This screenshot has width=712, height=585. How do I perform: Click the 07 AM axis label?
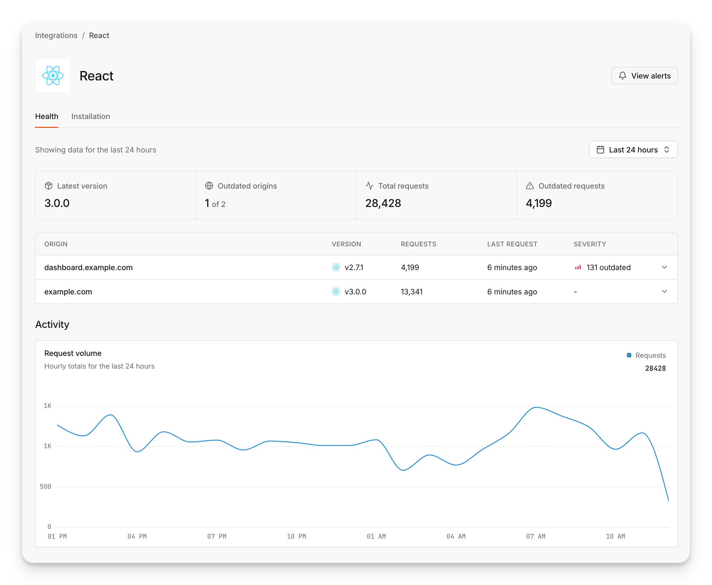tap(536, 536)
